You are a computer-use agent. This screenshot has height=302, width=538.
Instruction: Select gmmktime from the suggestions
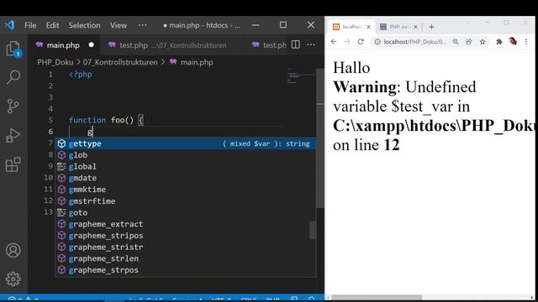tap(185, 190)
